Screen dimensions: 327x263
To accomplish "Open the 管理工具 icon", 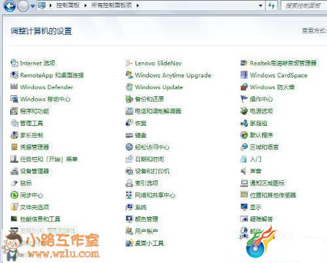I will pyautogui.click(x=14, y=123).
